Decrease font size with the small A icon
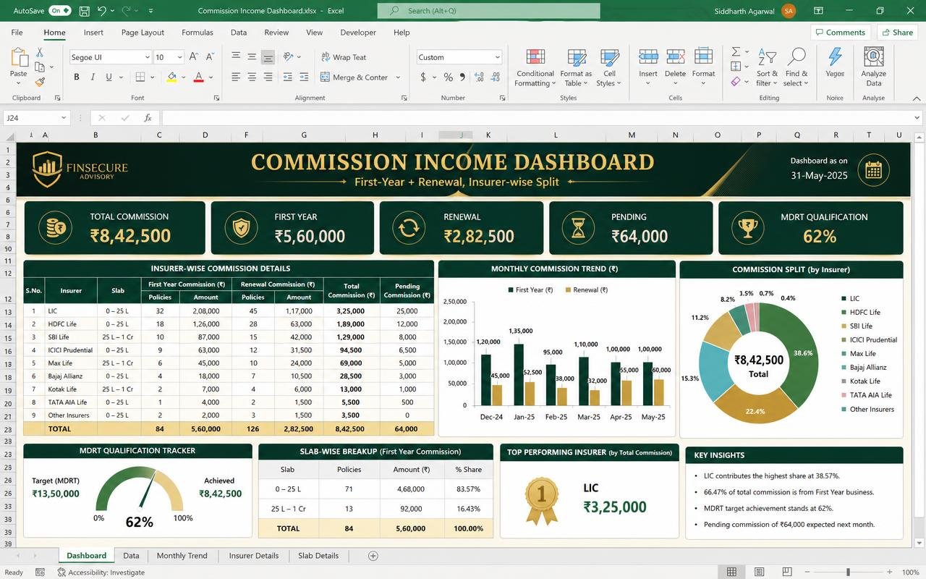 click(210, 56)
